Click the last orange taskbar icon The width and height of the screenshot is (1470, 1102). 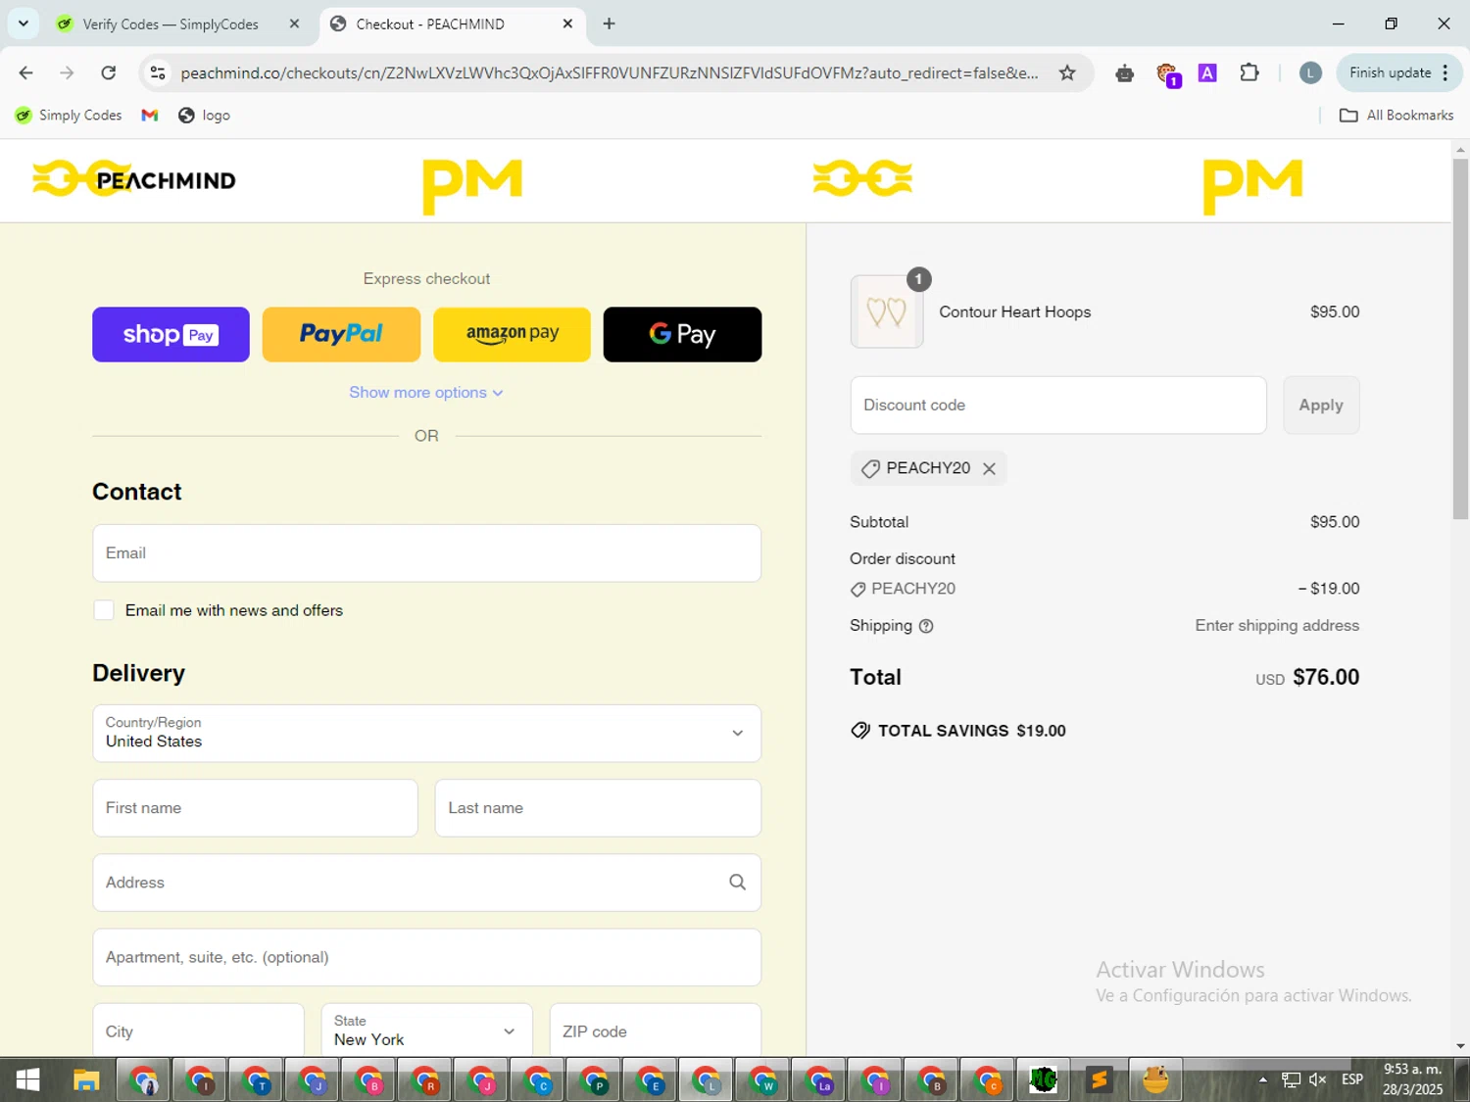click(1156, 1079)
